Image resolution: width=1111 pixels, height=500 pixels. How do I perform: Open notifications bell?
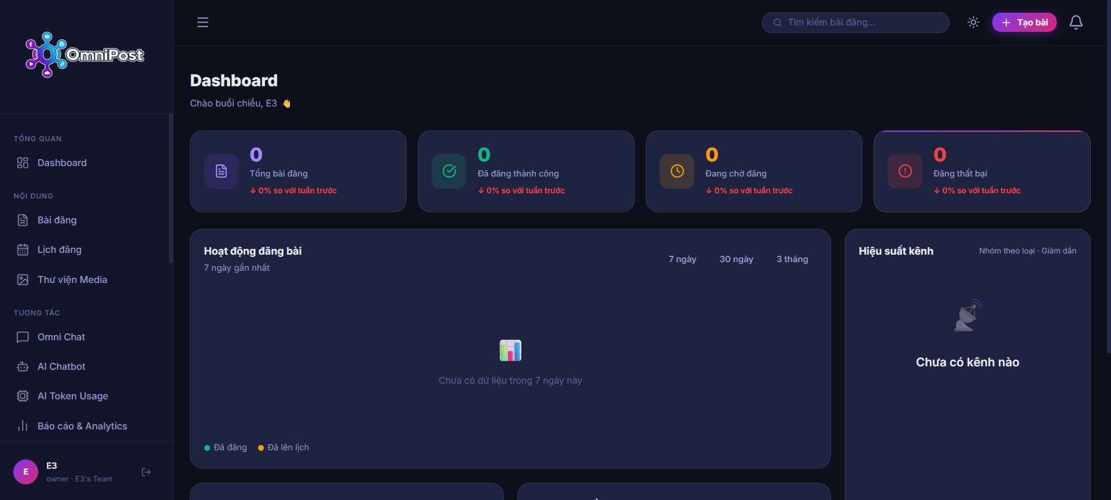[x=1076, y=23]
